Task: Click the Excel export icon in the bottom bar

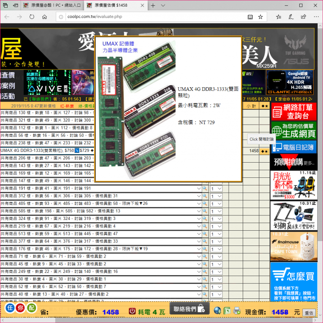Action: pos(227,310)
